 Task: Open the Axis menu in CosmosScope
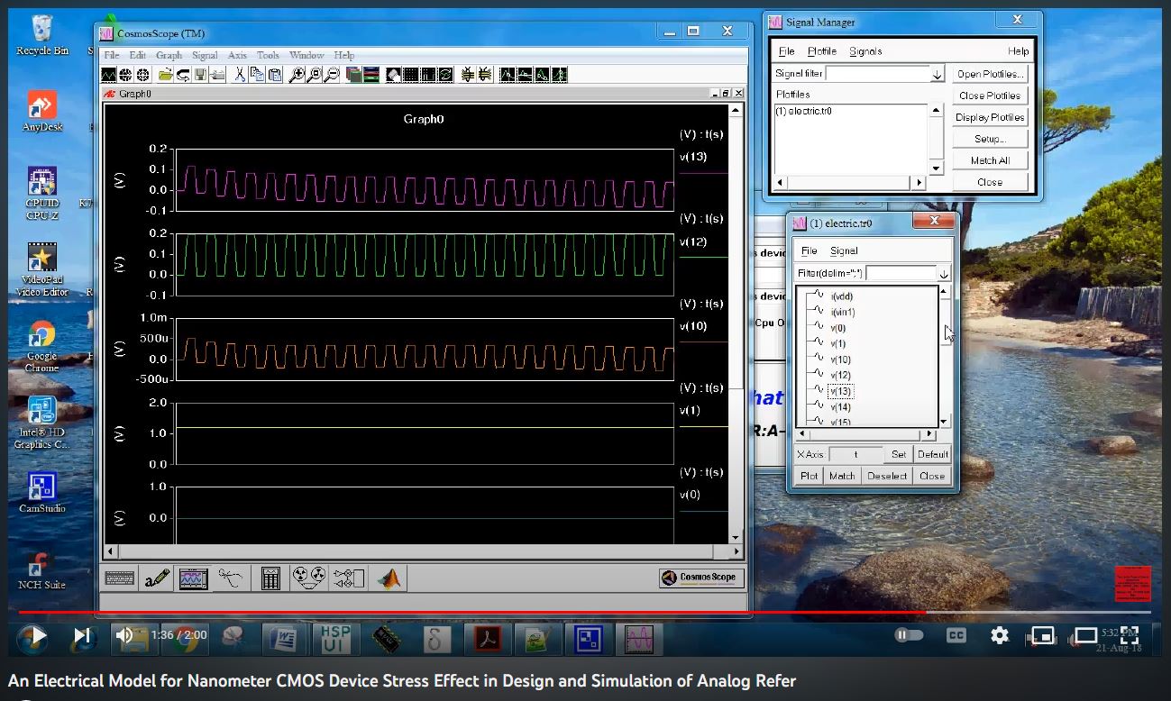237,56
